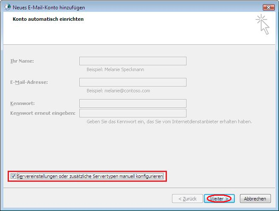Image resolution: width=279 pixels, height=211 pixels.
Task: Select the Kennwort password field
Action: 132,103
